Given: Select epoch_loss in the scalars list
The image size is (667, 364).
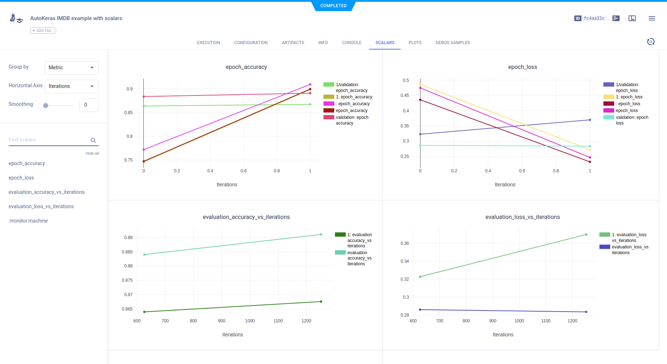Looking at the screenshot, I should pyautogui.click(x=21, y=178).
